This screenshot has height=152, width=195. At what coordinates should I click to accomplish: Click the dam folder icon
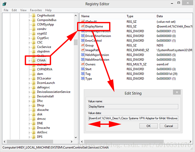[x=34, y=74]
